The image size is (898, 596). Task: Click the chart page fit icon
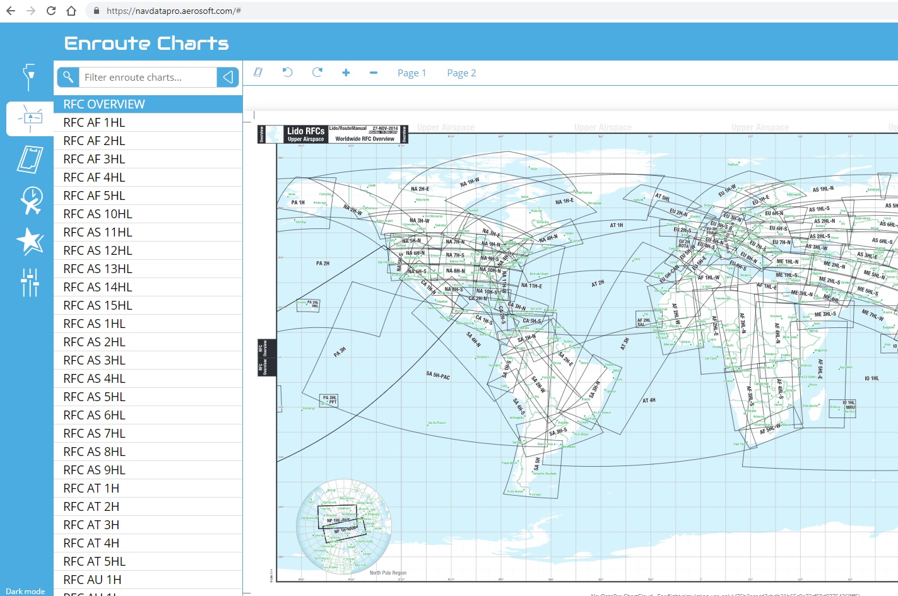pos(258,73)
